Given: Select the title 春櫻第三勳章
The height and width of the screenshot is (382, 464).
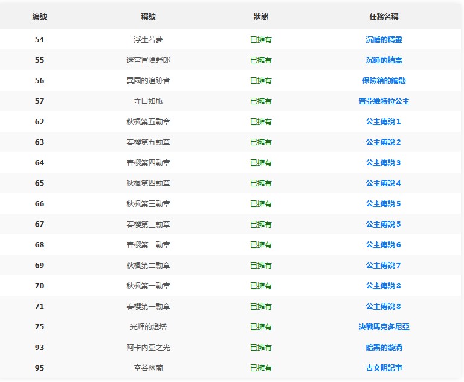Looking at the screenshot, I should click(148, 224).
